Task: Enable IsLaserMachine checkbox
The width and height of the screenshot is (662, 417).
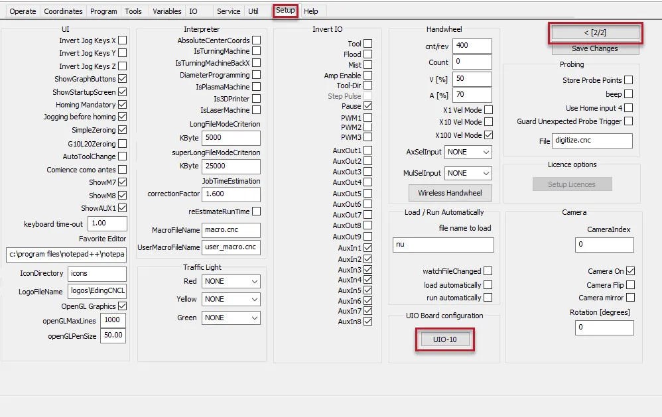Action: pyautogui.click(x=256, y=110)
